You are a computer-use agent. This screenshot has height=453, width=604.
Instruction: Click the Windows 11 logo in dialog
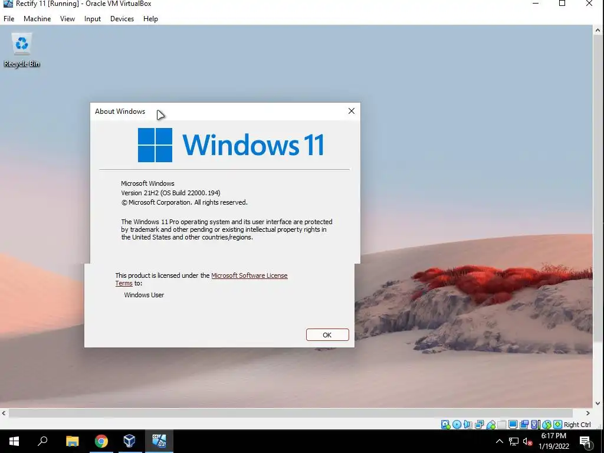pyautogui.click(x=231, y=145)
